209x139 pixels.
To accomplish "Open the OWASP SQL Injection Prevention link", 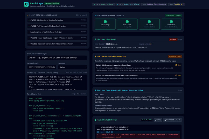I will point(178,65).
